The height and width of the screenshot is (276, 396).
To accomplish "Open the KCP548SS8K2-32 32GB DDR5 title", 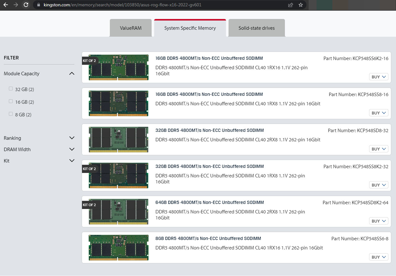I will pyautogui.click(x=210, y=167).
